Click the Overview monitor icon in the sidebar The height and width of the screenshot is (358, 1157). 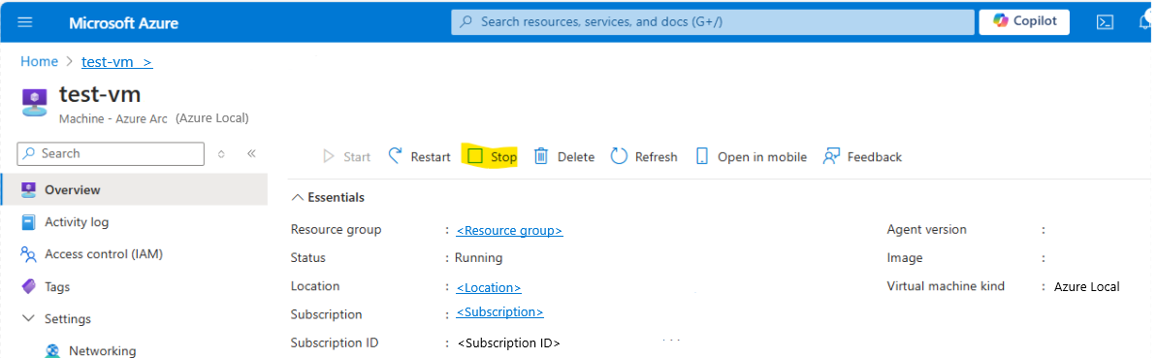pos(29,190)
